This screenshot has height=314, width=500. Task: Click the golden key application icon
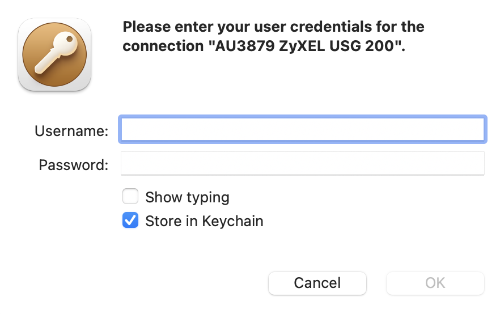click(54, 54)
